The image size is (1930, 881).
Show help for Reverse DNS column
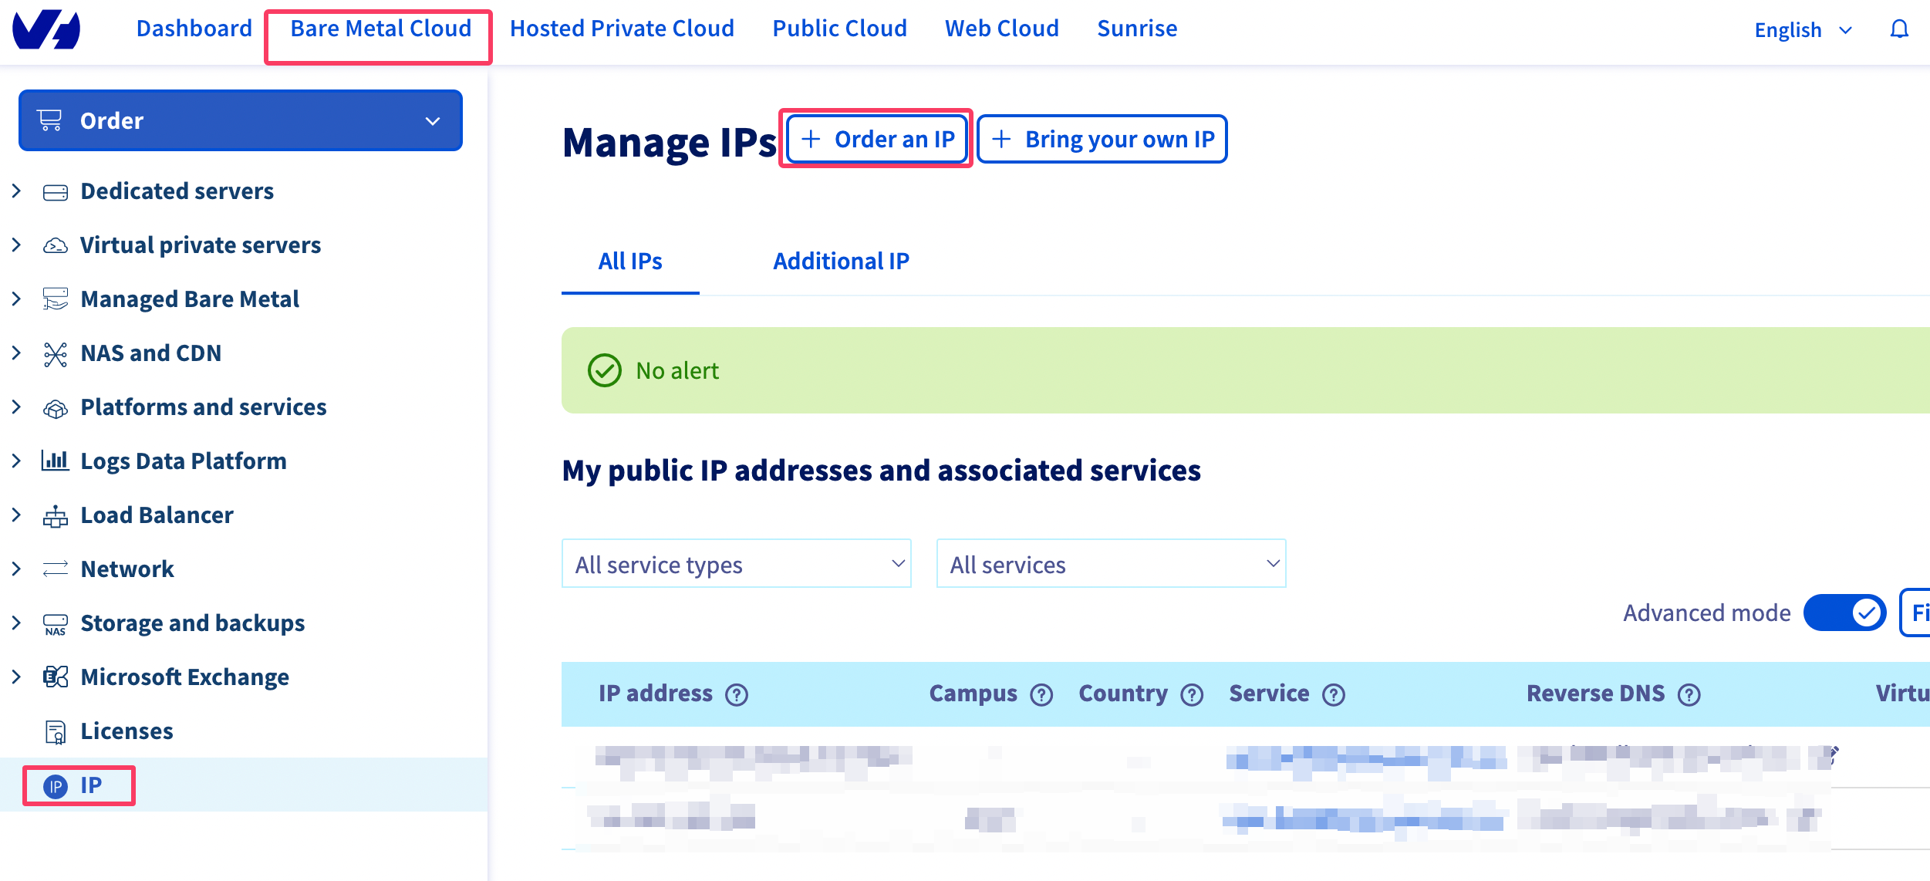coord(1689,695)
